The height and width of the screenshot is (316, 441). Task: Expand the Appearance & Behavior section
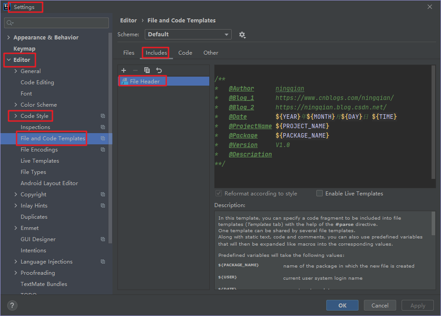coord(8,37)
